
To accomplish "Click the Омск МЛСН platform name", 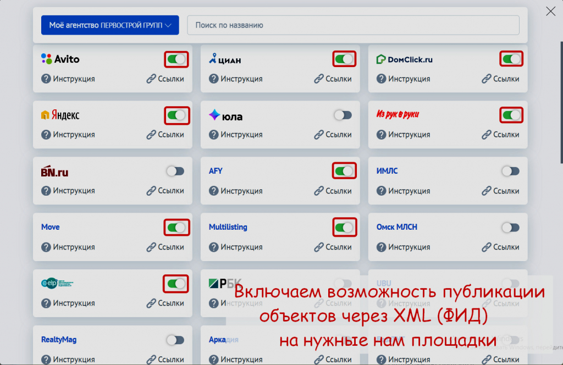I will [397, 227].
